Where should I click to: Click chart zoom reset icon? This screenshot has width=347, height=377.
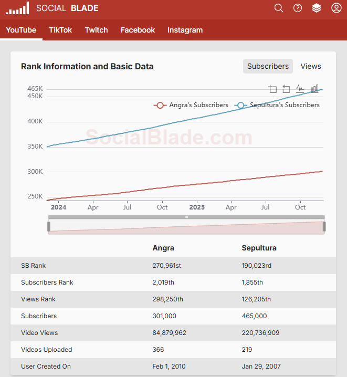pos(286,89)
